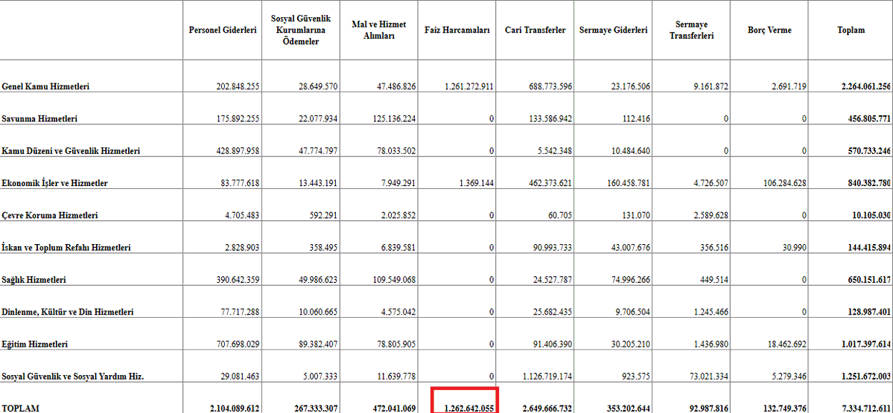Click total value 1.251.672.003
Viewport: 893px width, 413px height.
[x=865, y=377]
